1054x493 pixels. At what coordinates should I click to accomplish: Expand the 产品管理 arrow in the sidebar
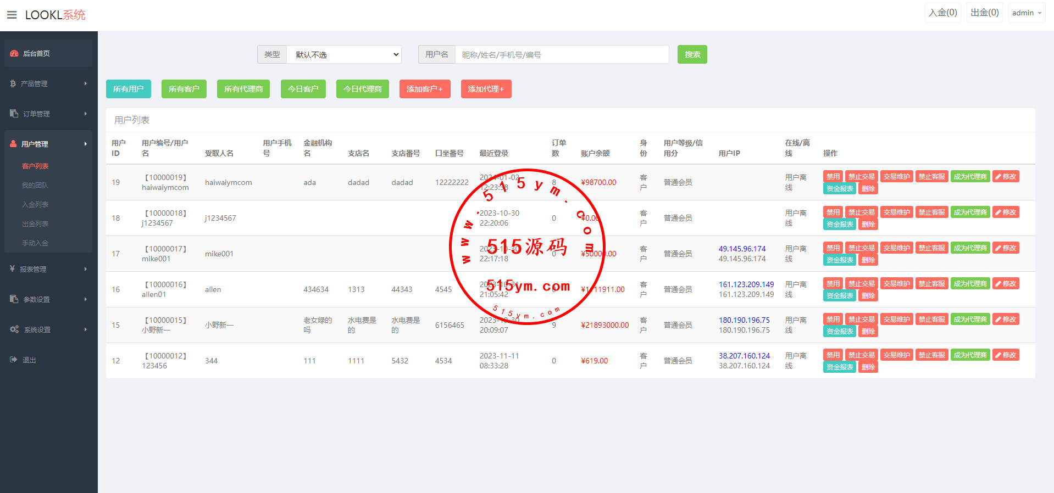[86, 83]
